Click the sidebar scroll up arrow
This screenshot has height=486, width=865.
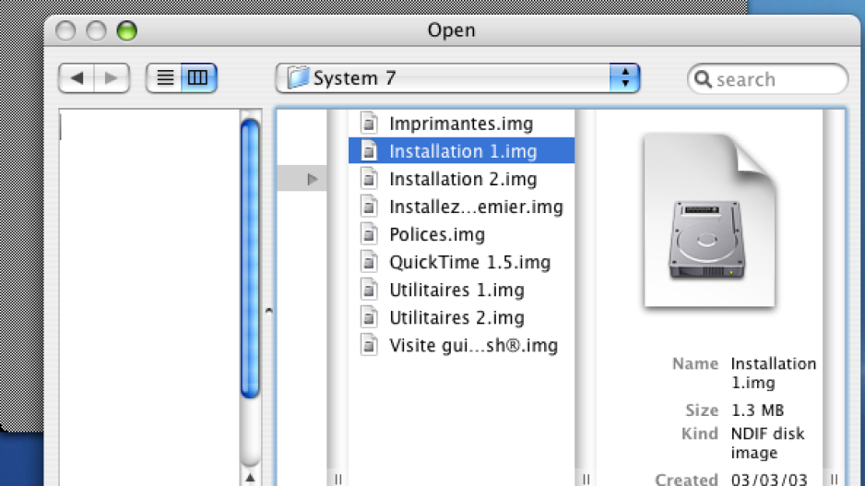(x=250, y=478)
